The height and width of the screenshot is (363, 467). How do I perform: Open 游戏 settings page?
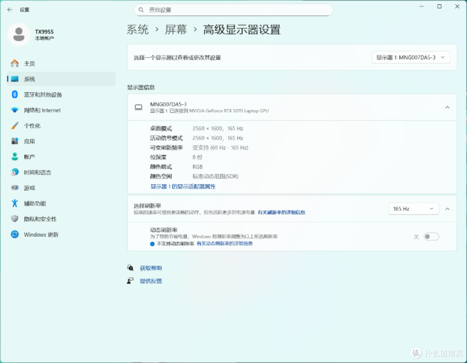tap(61, 188)
